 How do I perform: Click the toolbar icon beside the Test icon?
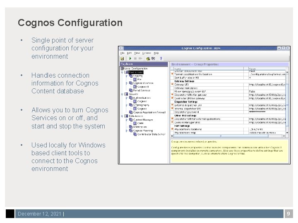(x=153, y=59)
